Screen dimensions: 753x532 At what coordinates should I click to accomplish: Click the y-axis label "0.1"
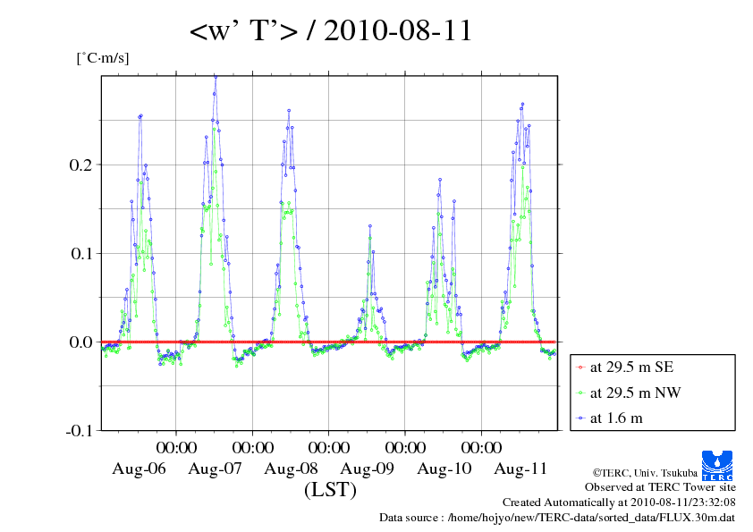[81, 253]
